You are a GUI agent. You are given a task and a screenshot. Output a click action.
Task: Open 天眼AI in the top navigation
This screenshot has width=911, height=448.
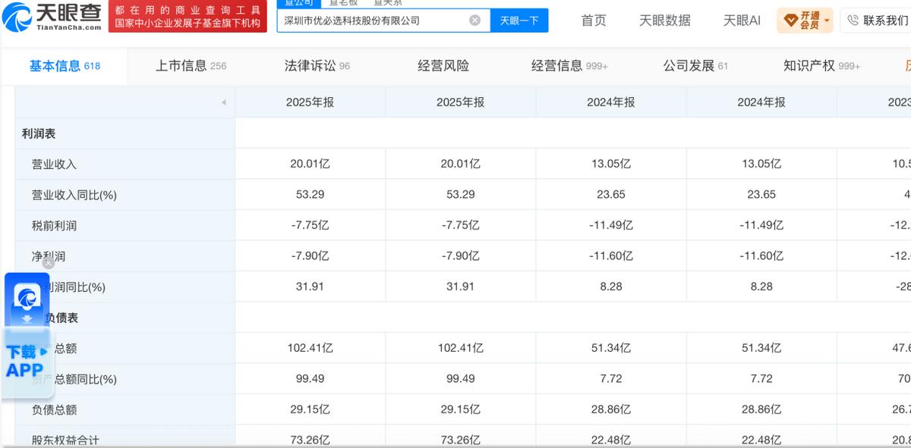coord(742,20)
